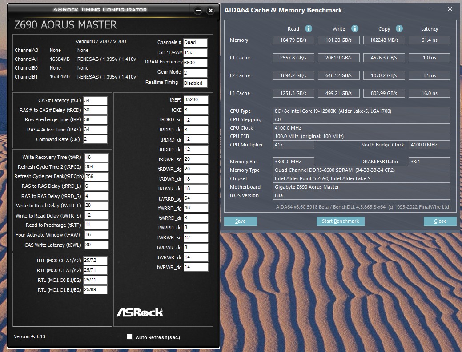Image resolution: width=462 pixels, height=352 pixels.
Task: Click the Memory Type DDR5-6600 field
Action: pyautogui.click(x=361, y=170)
